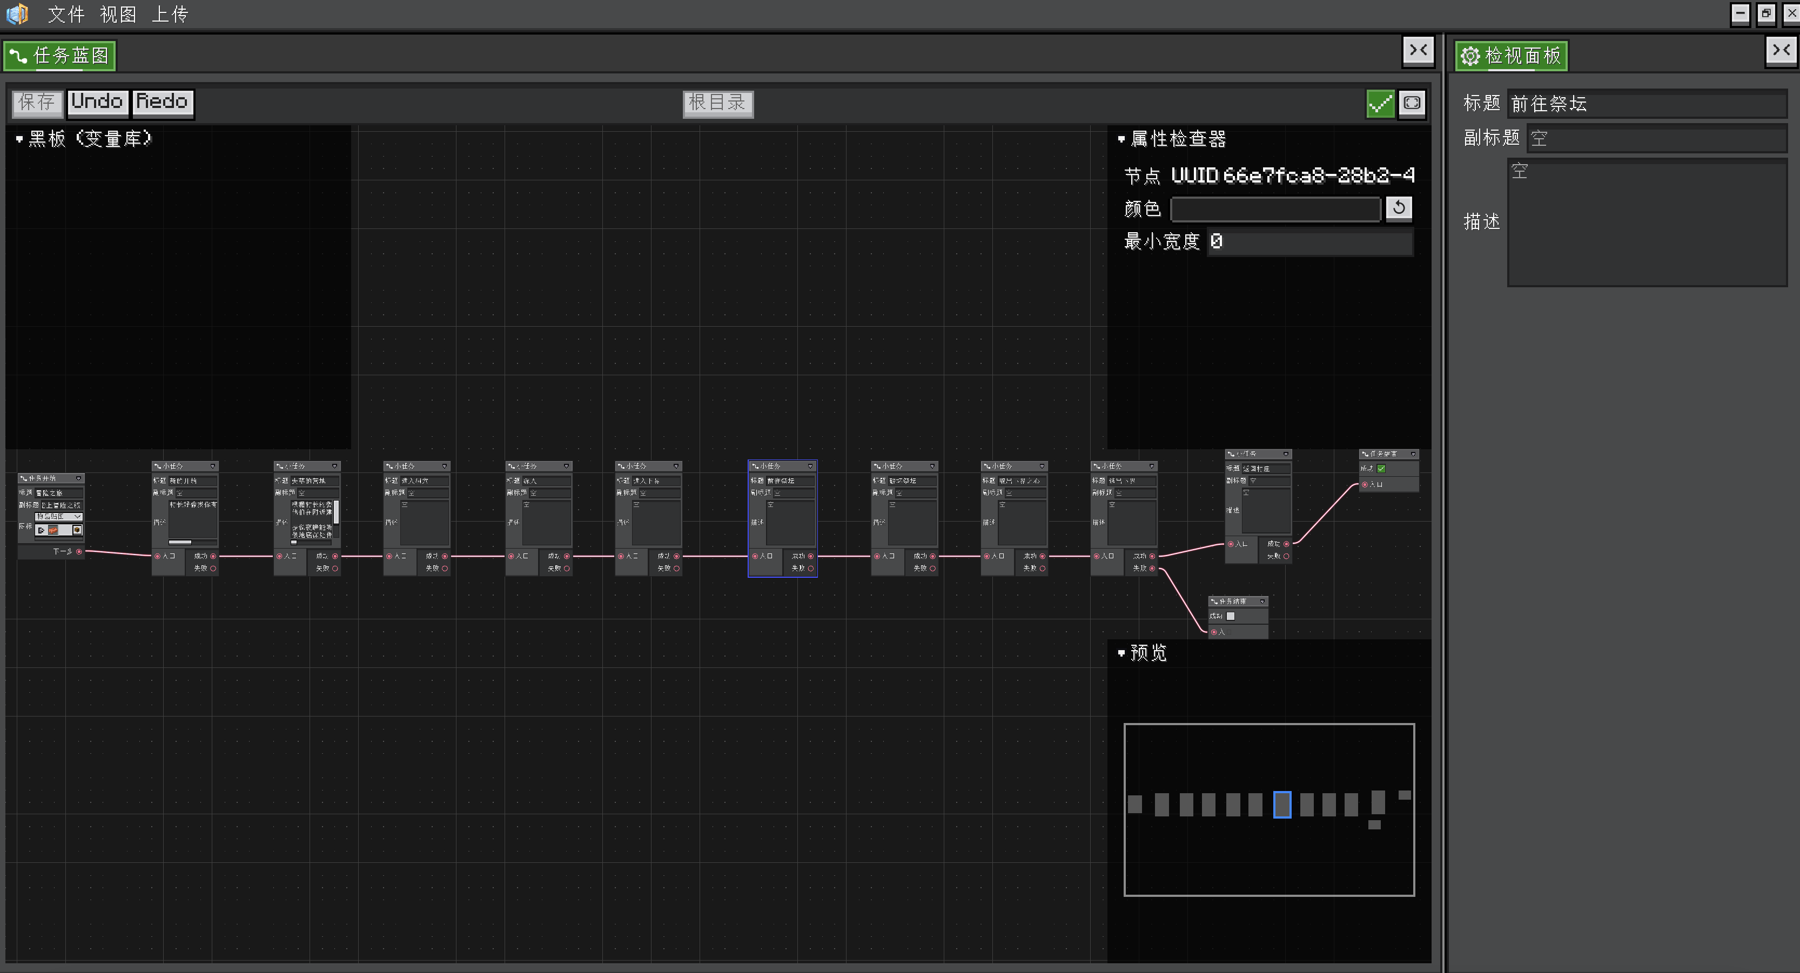Screen dimensions: 1800x973
Task: Open the 上传 menu
Action: 170,14
